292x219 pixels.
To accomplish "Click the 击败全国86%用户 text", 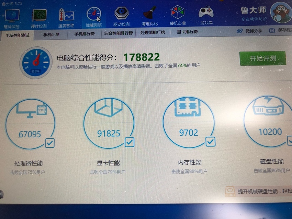I will click(272, 171).
